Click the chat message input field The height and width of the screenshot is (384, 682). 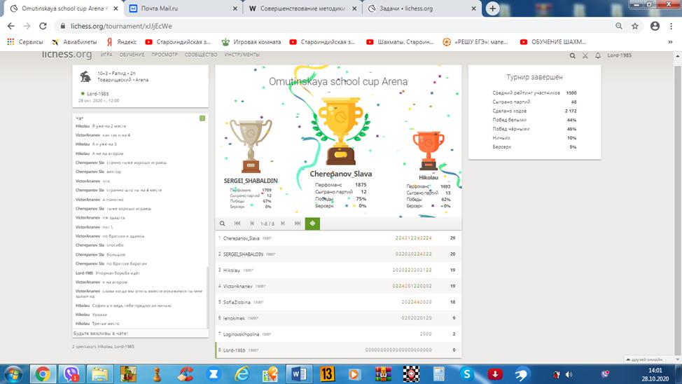click(140, 333)
